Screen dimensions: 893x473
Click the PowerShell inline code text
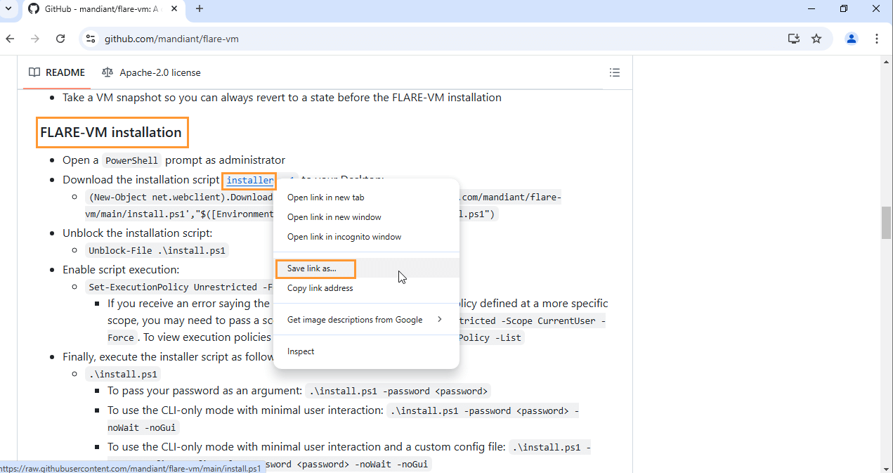pyautogui.click(x=132, y=160)
